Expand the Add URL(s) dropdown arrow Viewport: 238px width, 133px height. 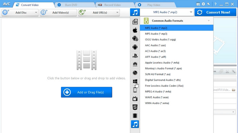point(117,13)
